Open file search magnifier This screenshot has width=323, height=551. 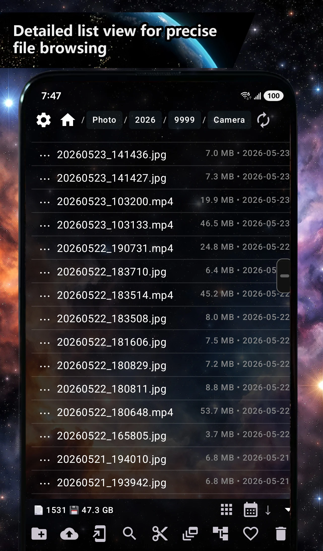tap(130, 534)
